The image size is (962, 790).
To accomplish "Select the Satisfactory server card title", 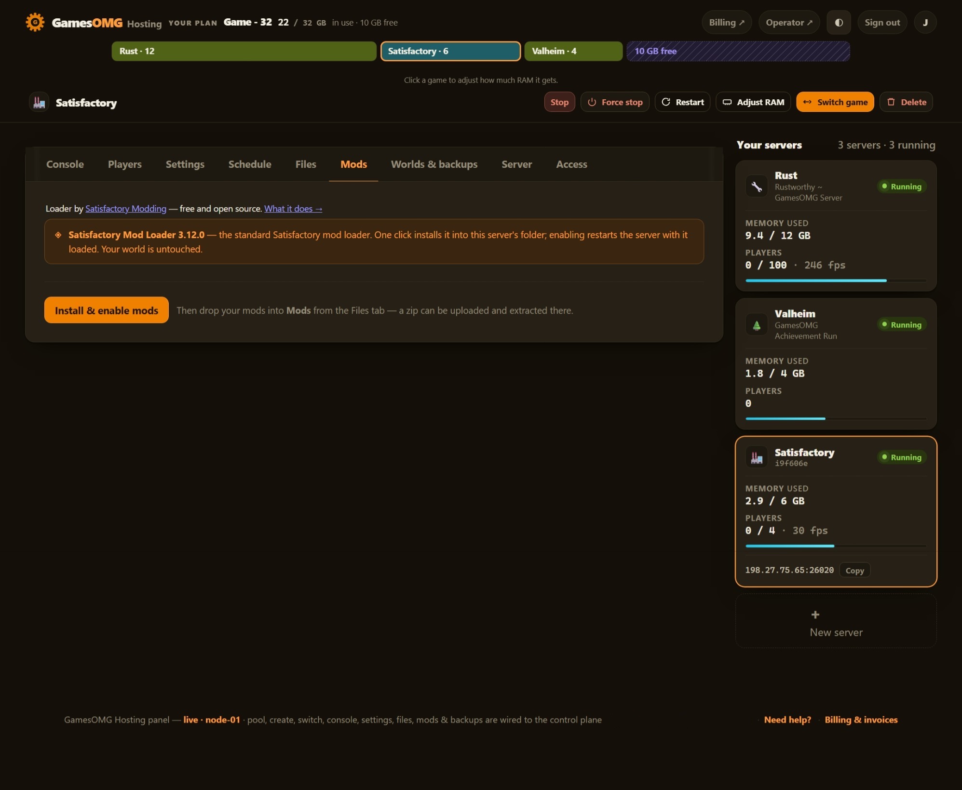I will [804, 453].
